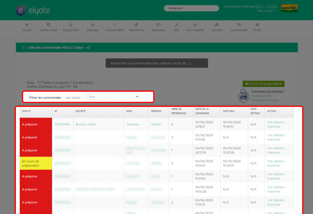Expand the statut filter dropdown

click(x=113, y=96)
